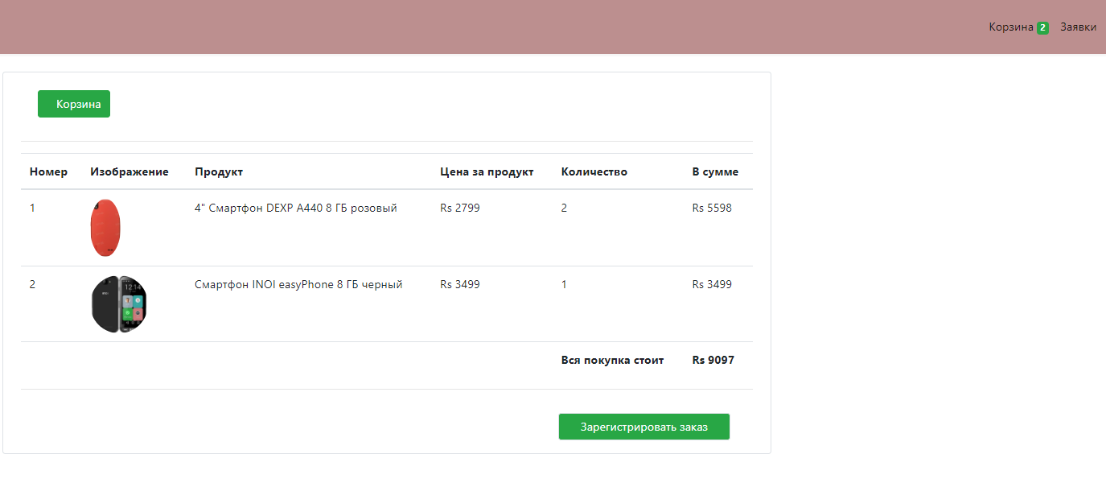
Task: Select the Количество column header
Action: [594, 171]
